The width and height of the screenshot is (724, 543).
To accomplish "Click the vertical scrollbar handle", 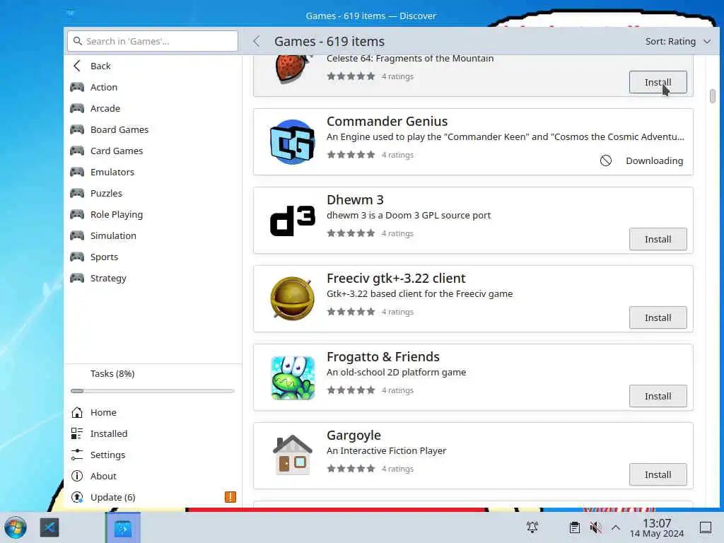I will click(713, 96).
